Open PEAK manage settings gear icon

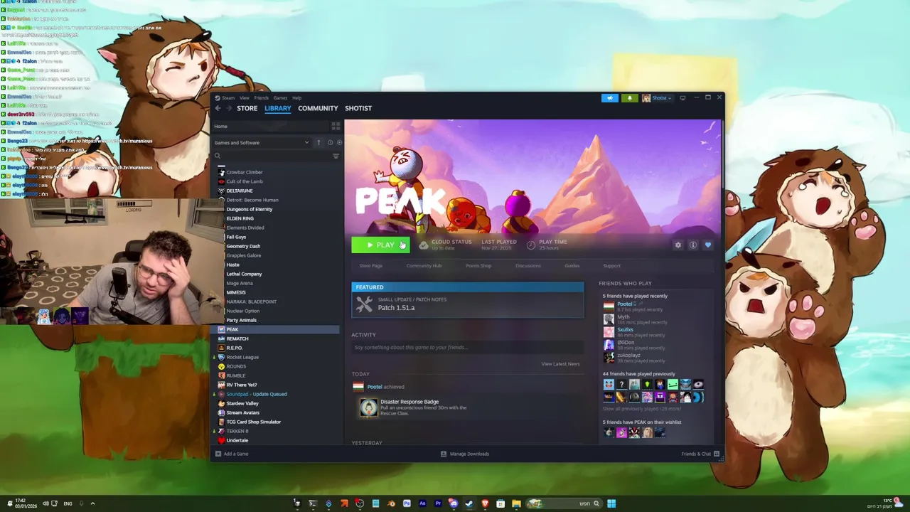click(x=678, y=245)
